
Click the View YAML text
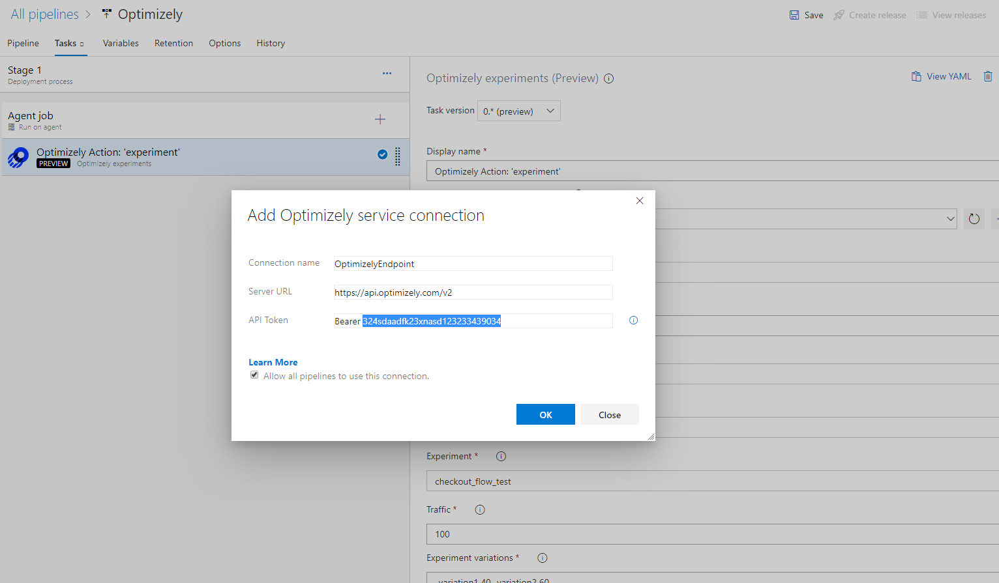point(949,76)
